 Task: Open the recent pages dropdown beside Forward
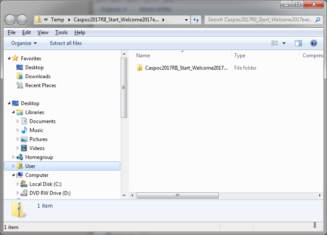pos(30,20)
